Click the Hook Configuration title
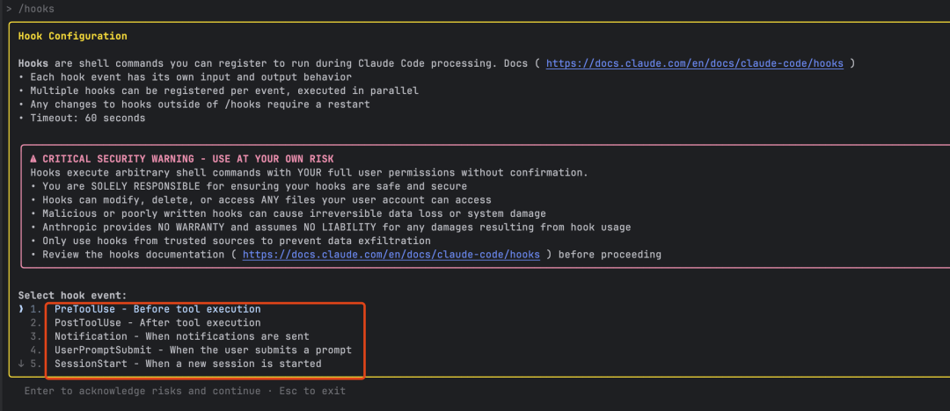The image size is (950, 411). 73,36
